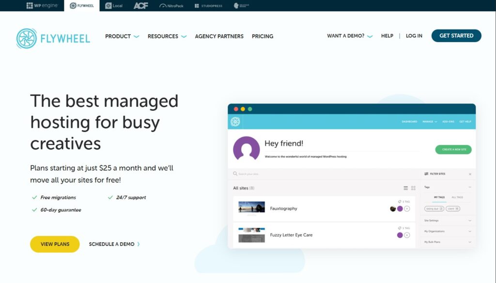The image size is (496, 283).
Task: Open the WP Engine brand link
Action: pyautogui.click(x=42, y=5)
